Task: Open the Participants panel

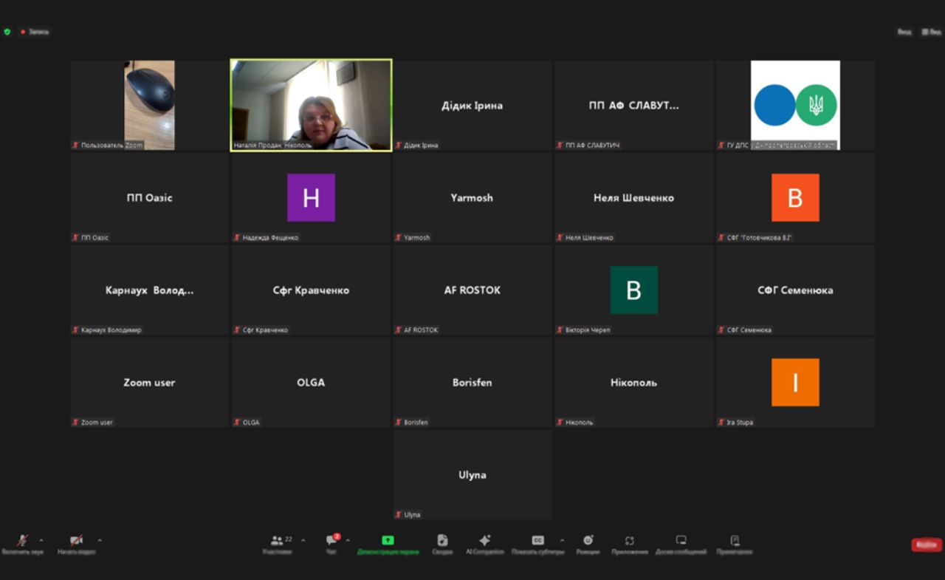Action: (278, 541)
